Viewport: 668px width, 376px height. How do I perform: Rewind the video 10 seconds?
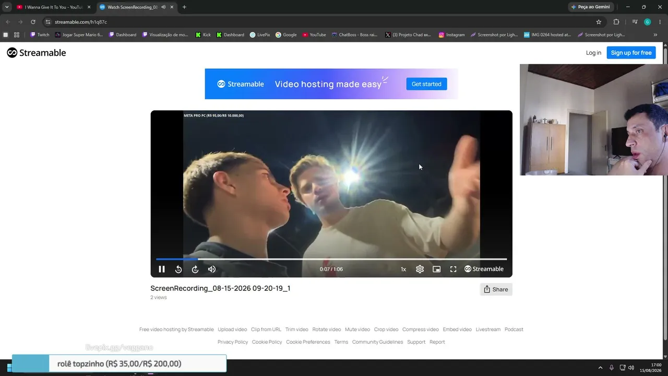tap(178, 269)
